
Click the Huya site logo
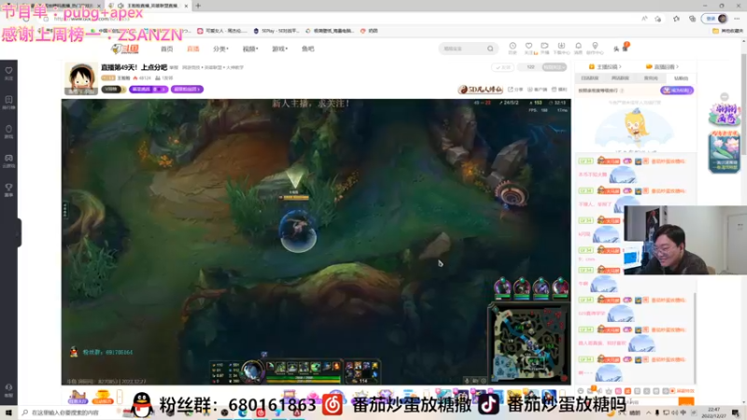click(125, 49)
